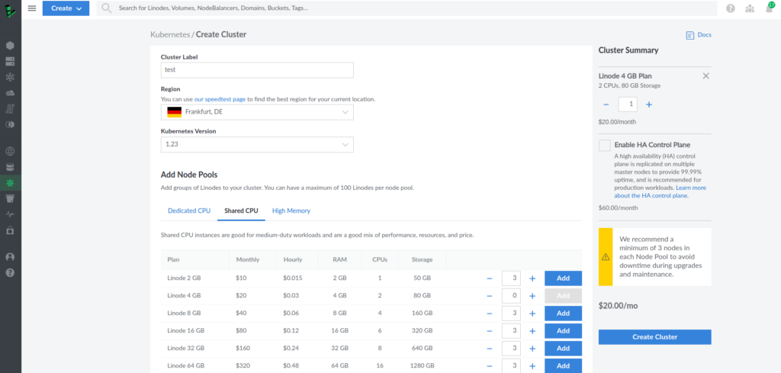Decrease node count for Linode 8 GB
Viewport: 781px width, 373px height.
490,314
